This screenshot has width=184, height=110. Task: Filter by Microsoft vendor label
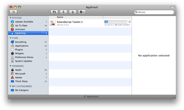pyautogui.click(x=20, y=74)
